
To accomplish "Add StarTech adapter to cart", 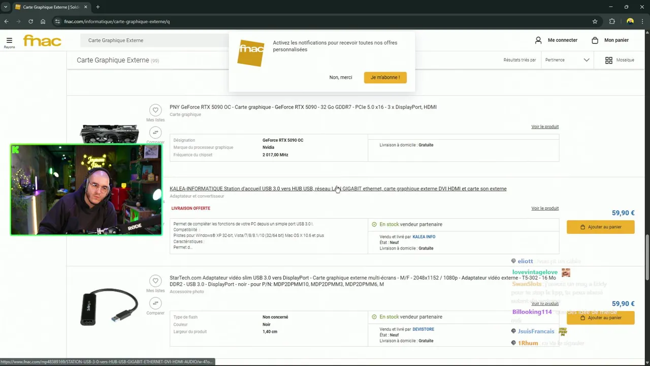I will tap(601, 318).
